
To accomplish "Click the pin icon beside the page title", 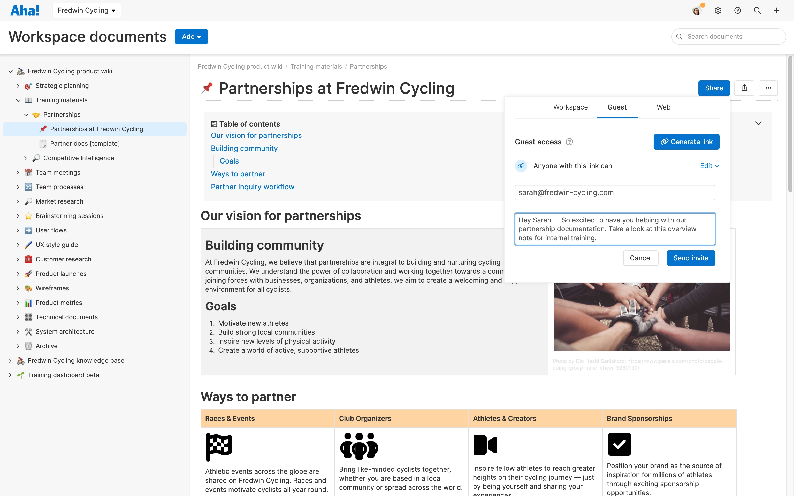I will [x=207, y=88].
